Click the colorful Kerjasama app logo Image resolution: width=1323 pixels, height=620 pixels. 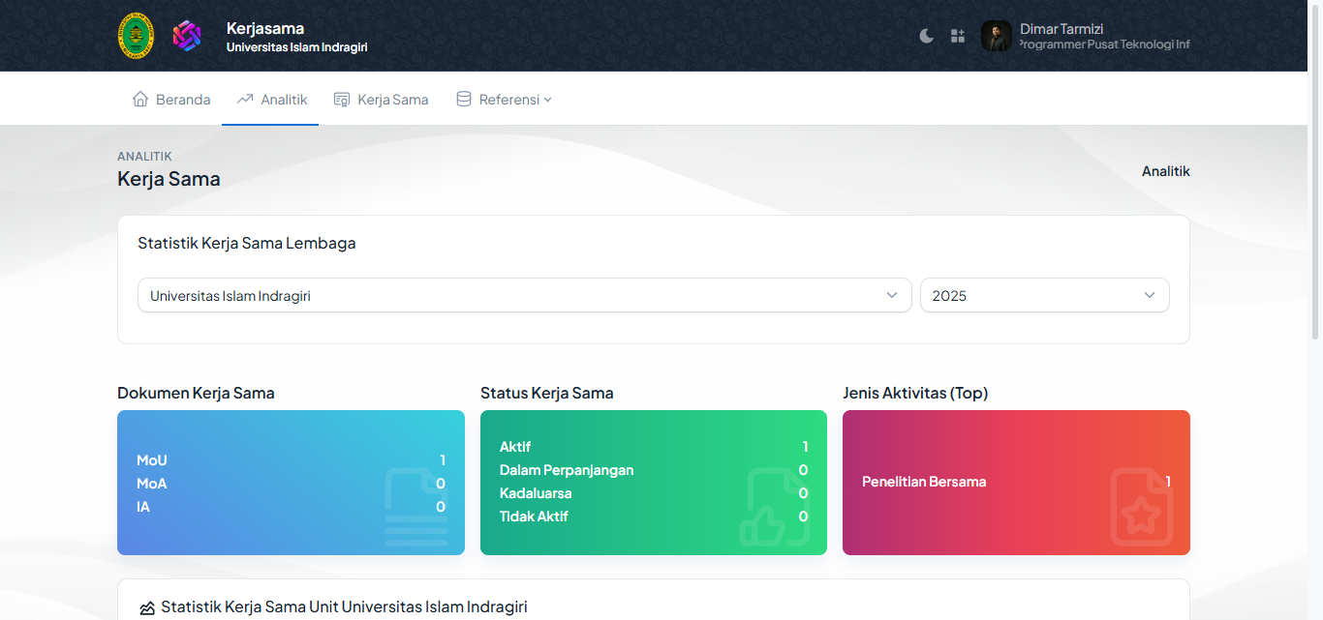click(187, 36)
